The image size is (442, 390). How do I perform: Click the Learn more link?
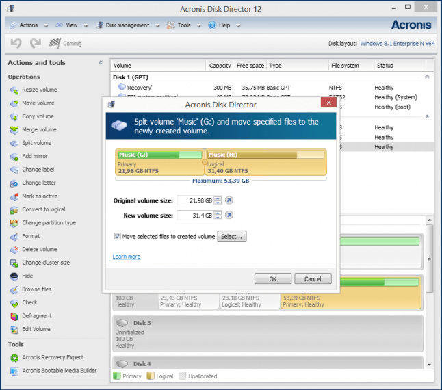[127, 257]
